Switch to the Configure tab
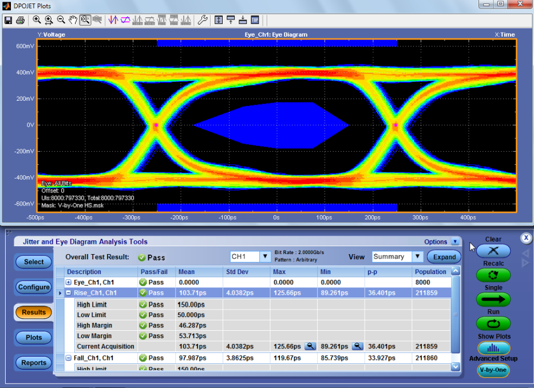Screen dimensions: 534x388 tap(34, 287)
